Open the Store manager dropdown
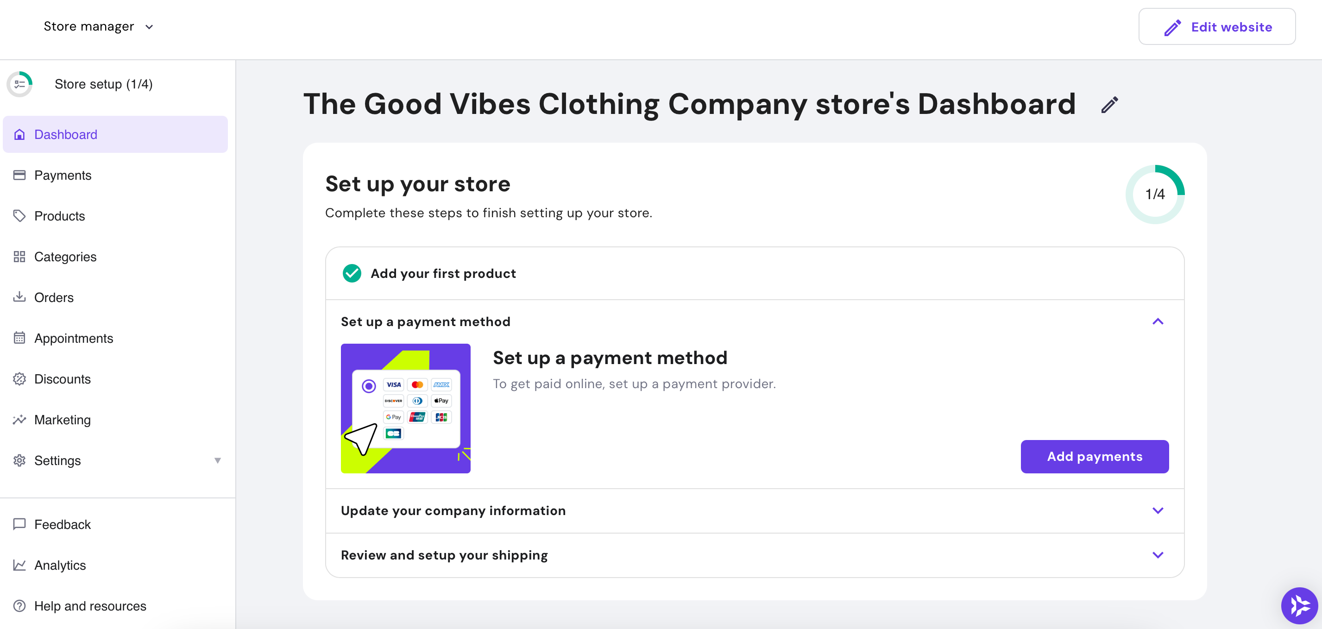1322x629 pixels. tap(98, 26)
